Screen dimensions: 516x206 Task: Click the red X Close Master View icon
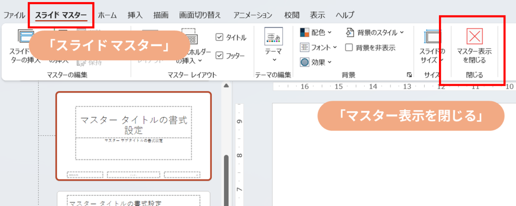(x=474, y=36)
